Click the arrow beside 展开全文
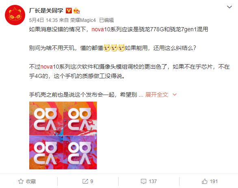238x188 pixels. point(175,95)
